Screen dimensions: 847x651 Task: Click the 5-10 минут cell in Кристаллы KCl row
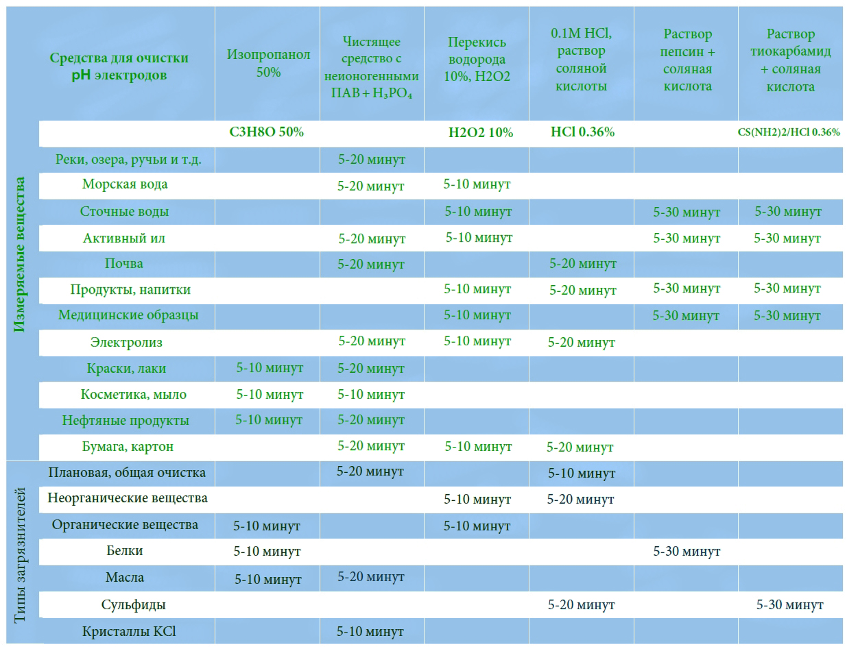[x=370, y=631]
